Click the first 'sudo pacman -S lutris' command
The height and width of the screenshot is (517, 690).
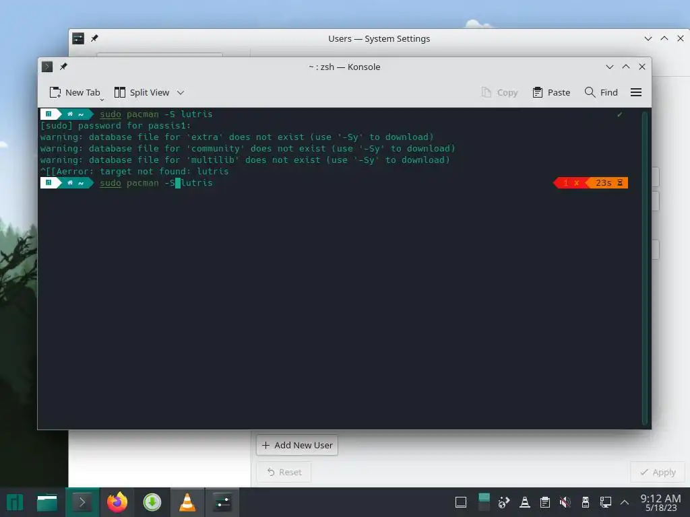coord(156,114)
